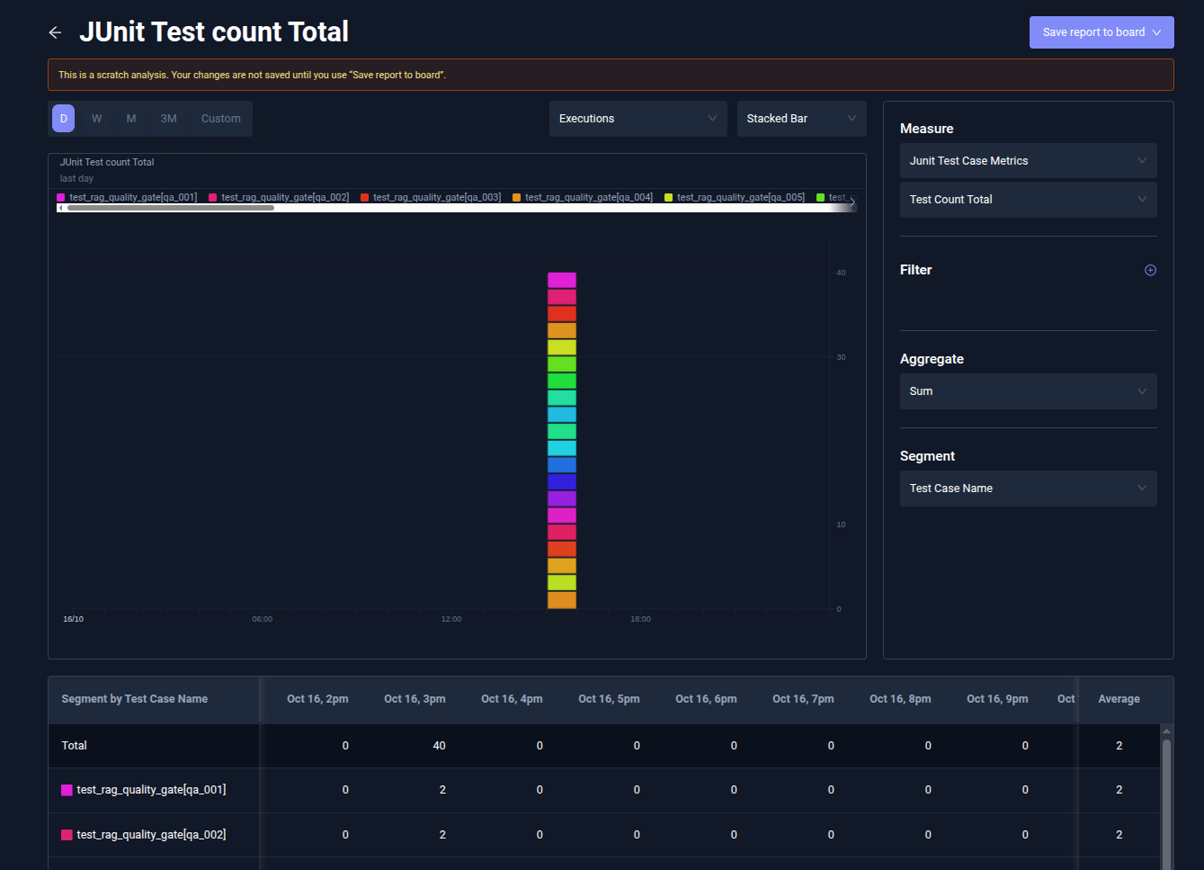Open the Test Case Name segment dropdown
Screen dimensions: 1204x870
tap(1029, 489)
